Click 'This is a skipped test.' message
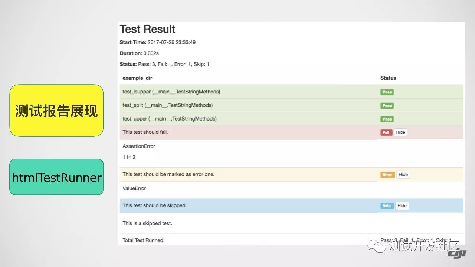The image size is (475, 267). [147, 223]
